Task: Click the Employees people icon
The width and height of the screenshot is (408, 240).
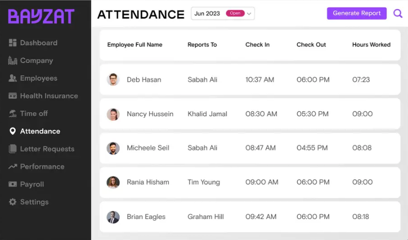Action: [x=12, y=78]
